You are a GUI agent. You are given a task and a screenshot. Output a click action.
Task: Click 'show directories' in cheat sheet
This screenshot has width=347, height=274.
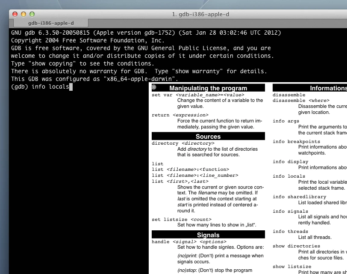click(296, 246)
